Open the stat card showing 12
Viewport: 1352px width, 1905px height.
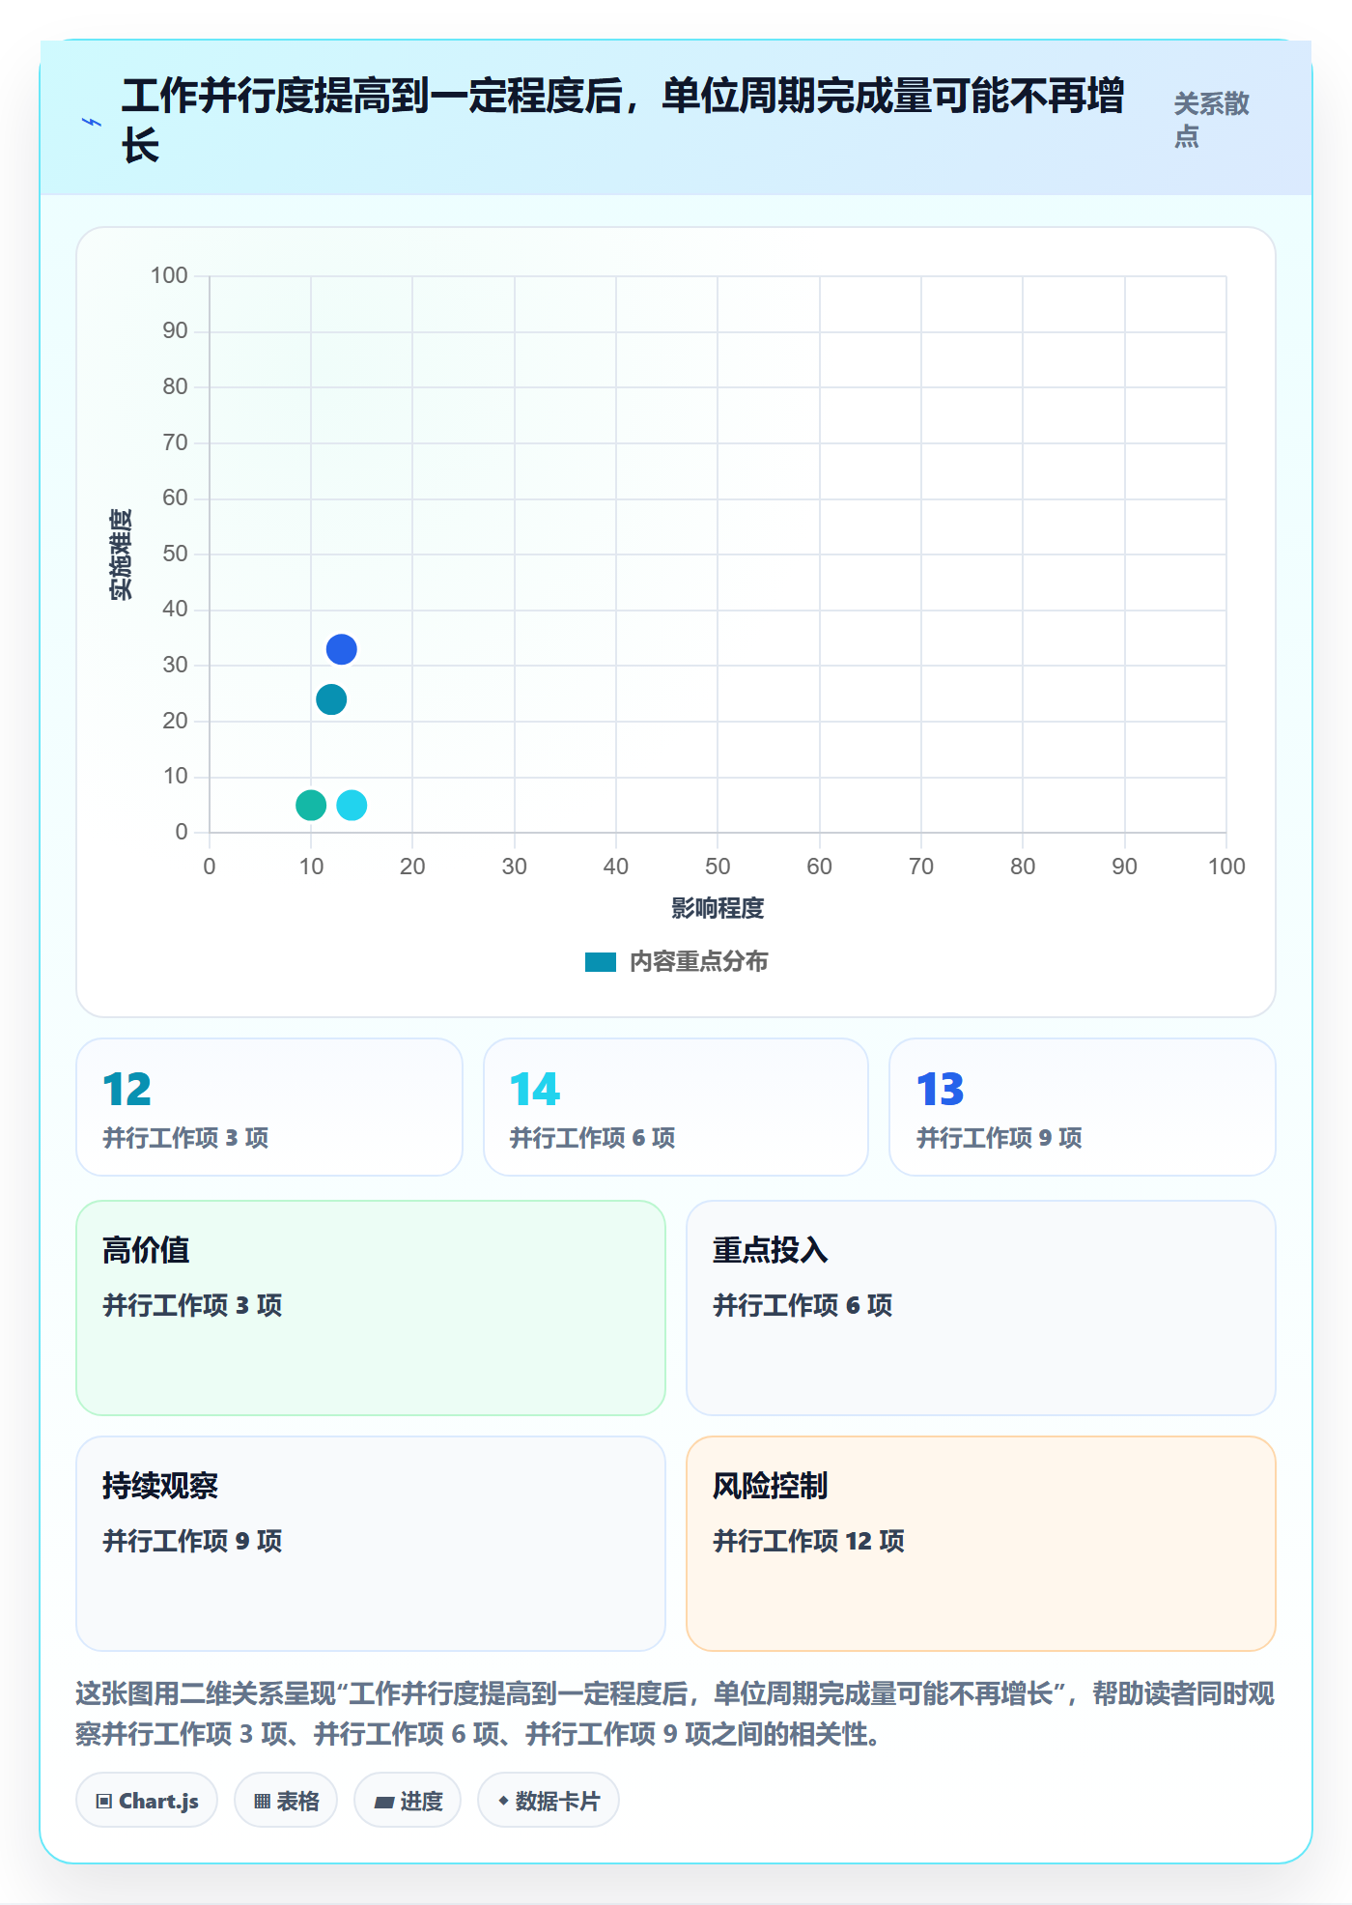click(269, 1107)
